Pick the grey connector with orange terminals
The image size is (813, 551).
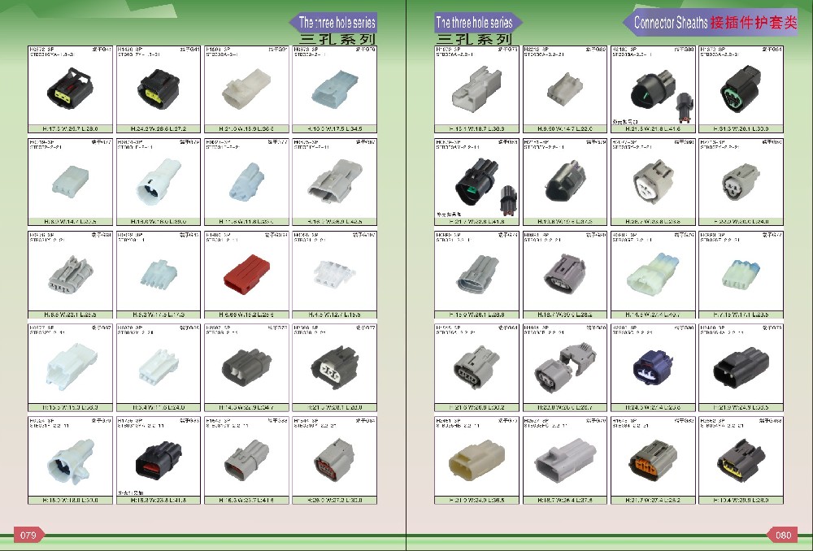click(x=654, y=461)
